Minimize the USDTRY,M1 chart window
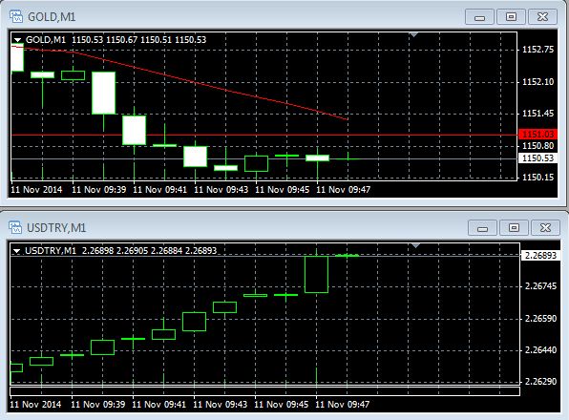The image size is (569, 420). (x=482, y=228)
